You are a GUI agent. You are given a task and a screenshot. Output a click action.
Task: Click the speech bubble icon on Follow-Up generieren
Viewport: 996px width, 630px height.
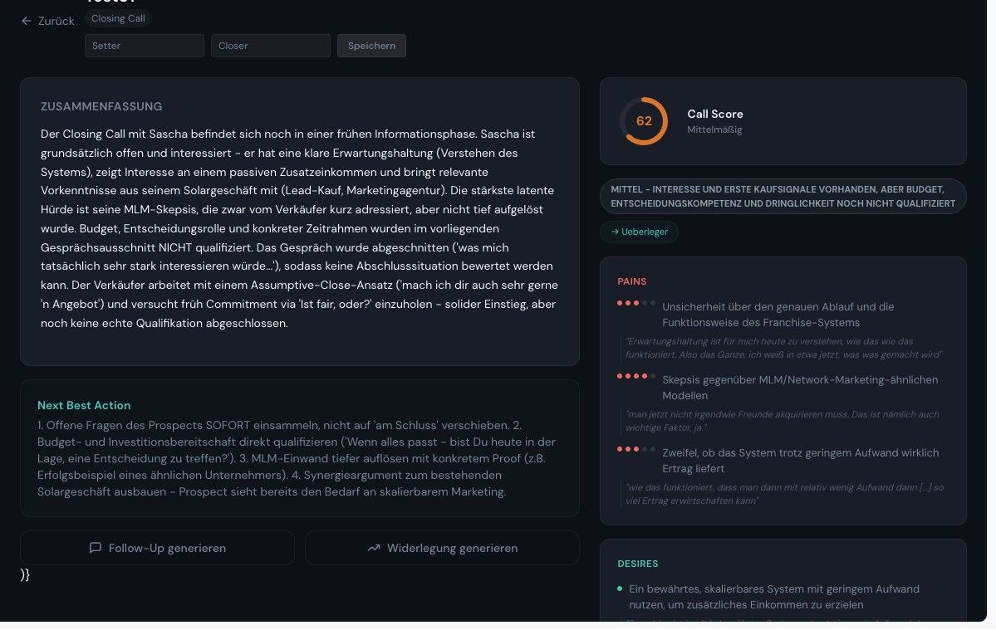96,548
